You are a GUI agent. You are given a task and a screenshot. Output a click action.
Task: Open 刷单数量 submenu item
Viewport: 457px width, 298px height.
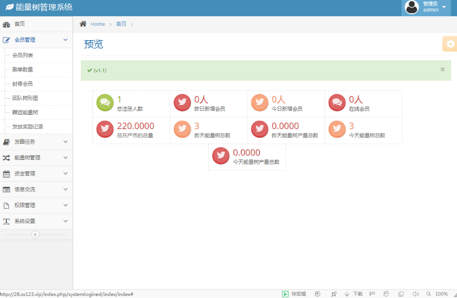[23, 70]
